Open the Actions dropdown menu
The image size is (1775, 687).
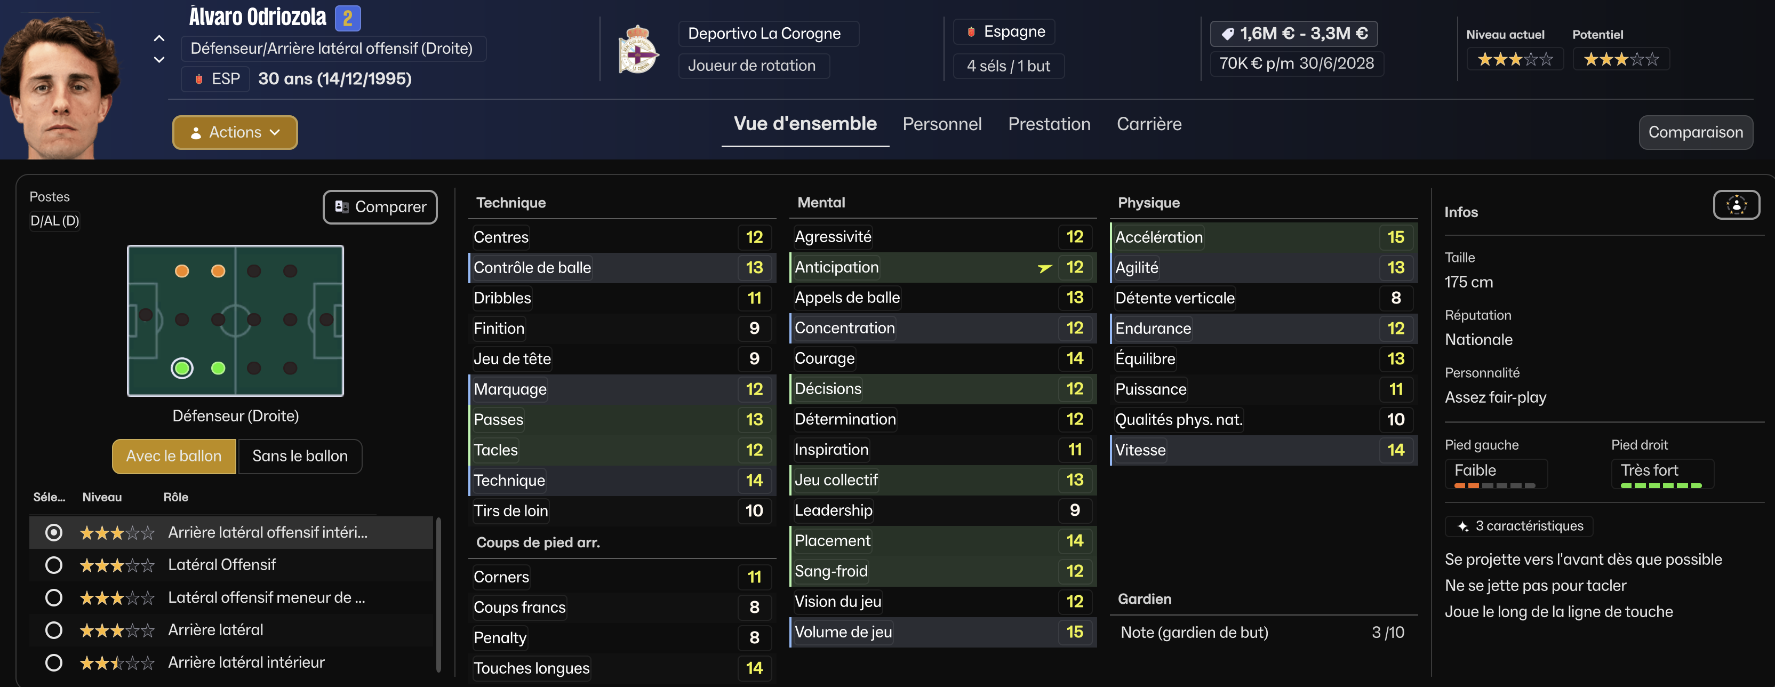tap(235, 132)
